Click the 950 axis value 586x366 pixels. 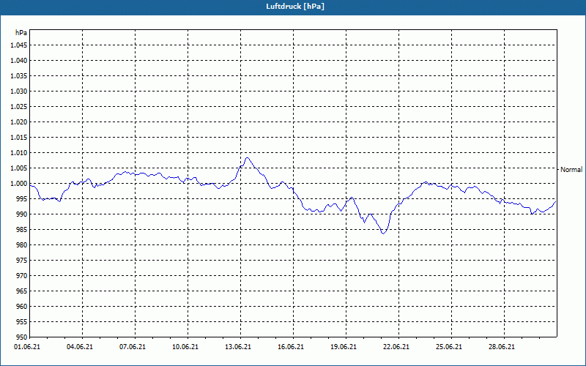tap(22, 337)
